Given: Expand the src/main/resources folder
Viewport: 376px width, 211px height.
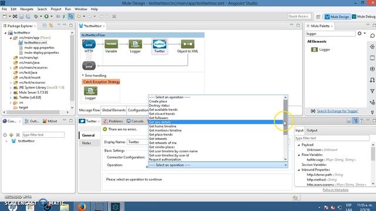Looking at the screenshot, I should point(11,68).
